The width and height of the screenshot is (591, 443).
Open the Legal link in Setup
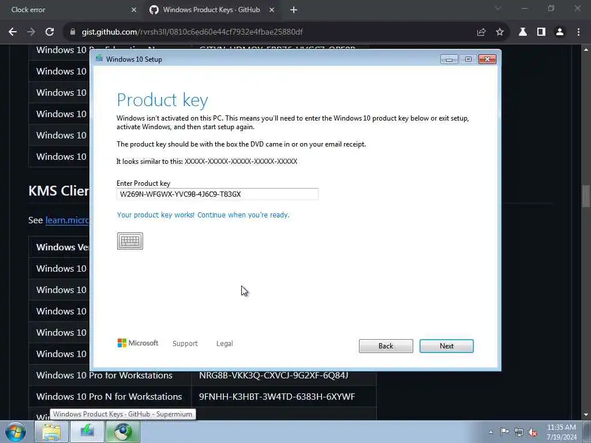click(x=225, y=344)
